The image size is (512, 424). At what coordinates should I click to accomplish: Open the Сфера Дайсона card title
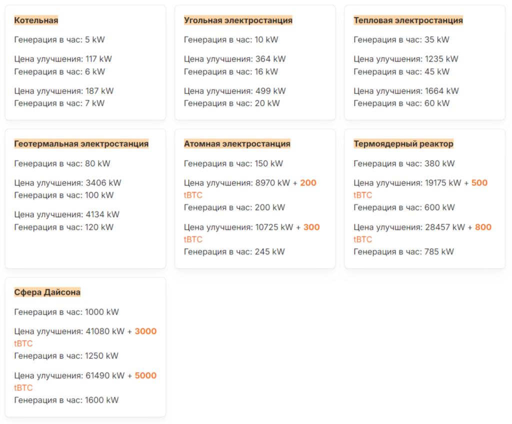47,292
